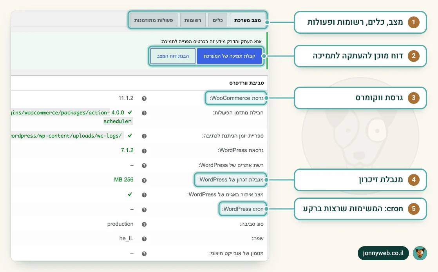This screenshot has width=438, height=272.
Task: Click green checkmark in debug mode row
Action: [x=130, y=194]
